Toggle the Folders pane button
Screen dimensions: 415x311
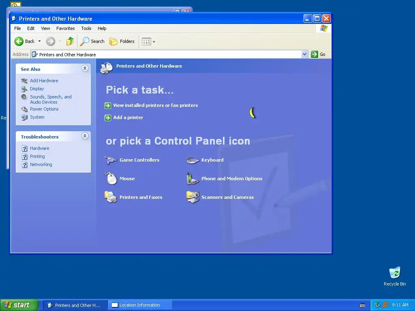pyautogui.click(x=122, y=41)
